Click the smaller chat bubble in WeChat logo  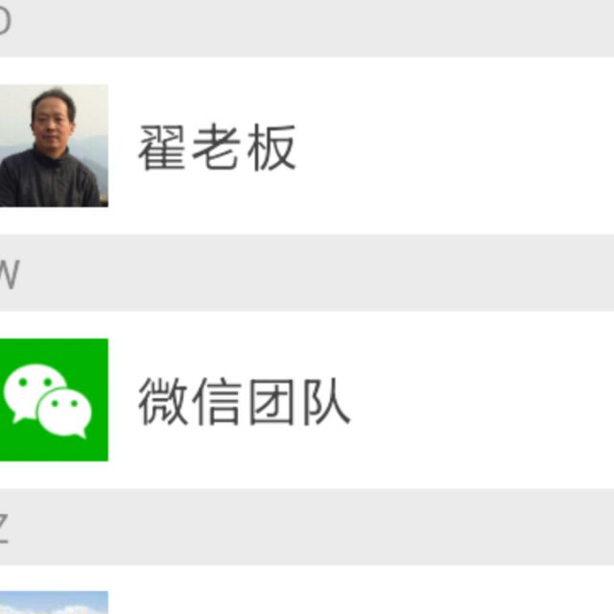pyautogui.click(x=64, y=413)
